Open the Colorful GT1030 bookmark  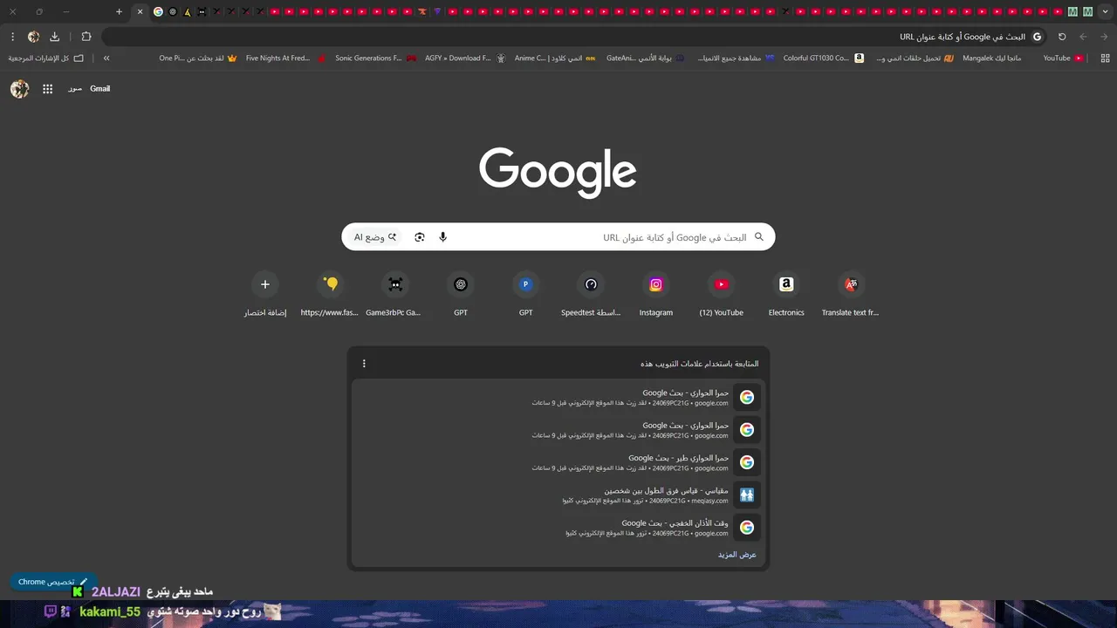(x=824, y=58)
